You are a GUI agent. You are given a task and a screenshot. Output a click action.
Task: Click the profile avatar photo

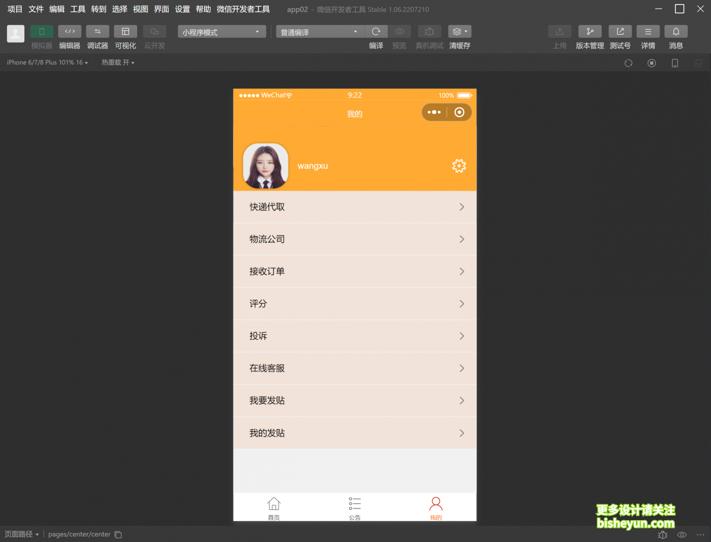click(266, 166)
